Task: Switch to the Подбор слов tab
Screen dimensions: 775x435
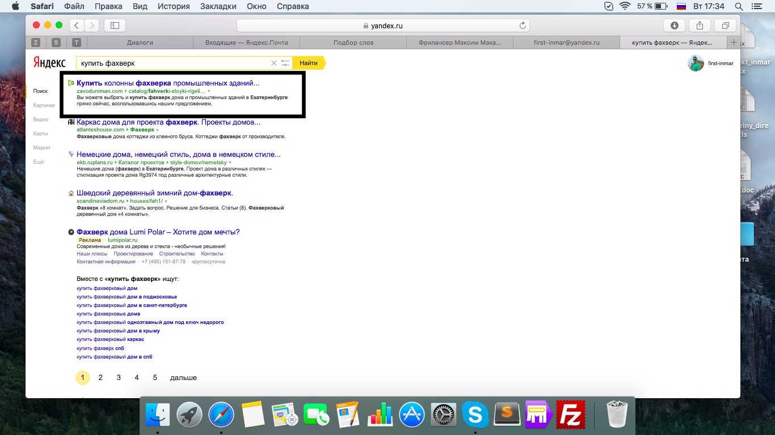Action: (x=353, y=42)
